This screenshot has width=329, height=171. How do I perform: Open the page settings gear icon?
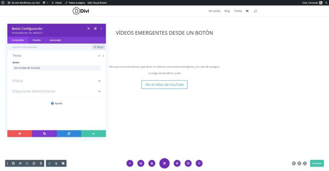click(x=177, y=163)
